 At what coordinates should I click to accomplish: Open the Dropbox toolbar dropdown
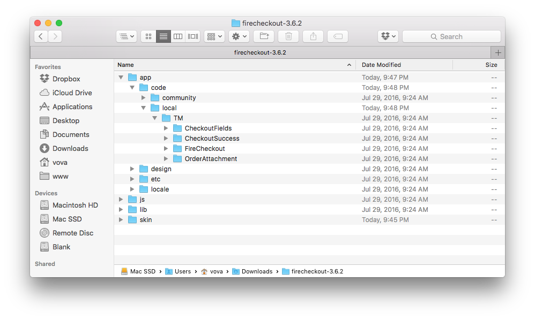click(x=388, y=36)
